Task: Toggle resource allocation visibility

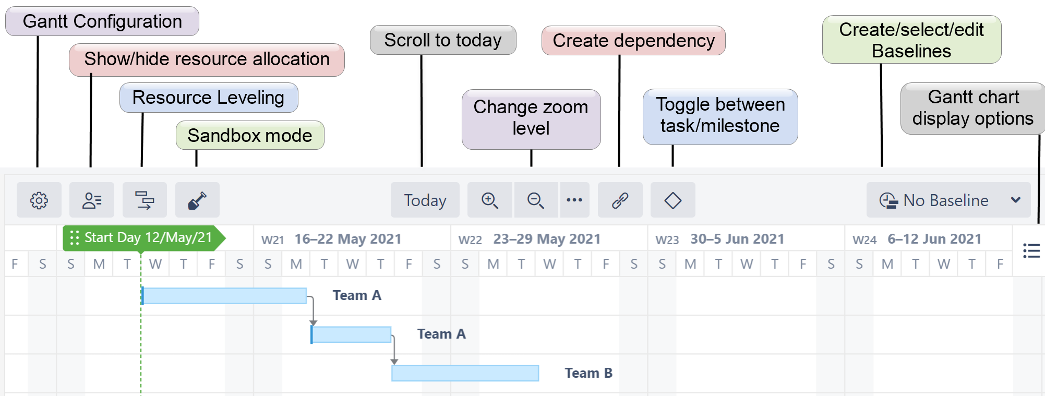Action: coord(92,200)
